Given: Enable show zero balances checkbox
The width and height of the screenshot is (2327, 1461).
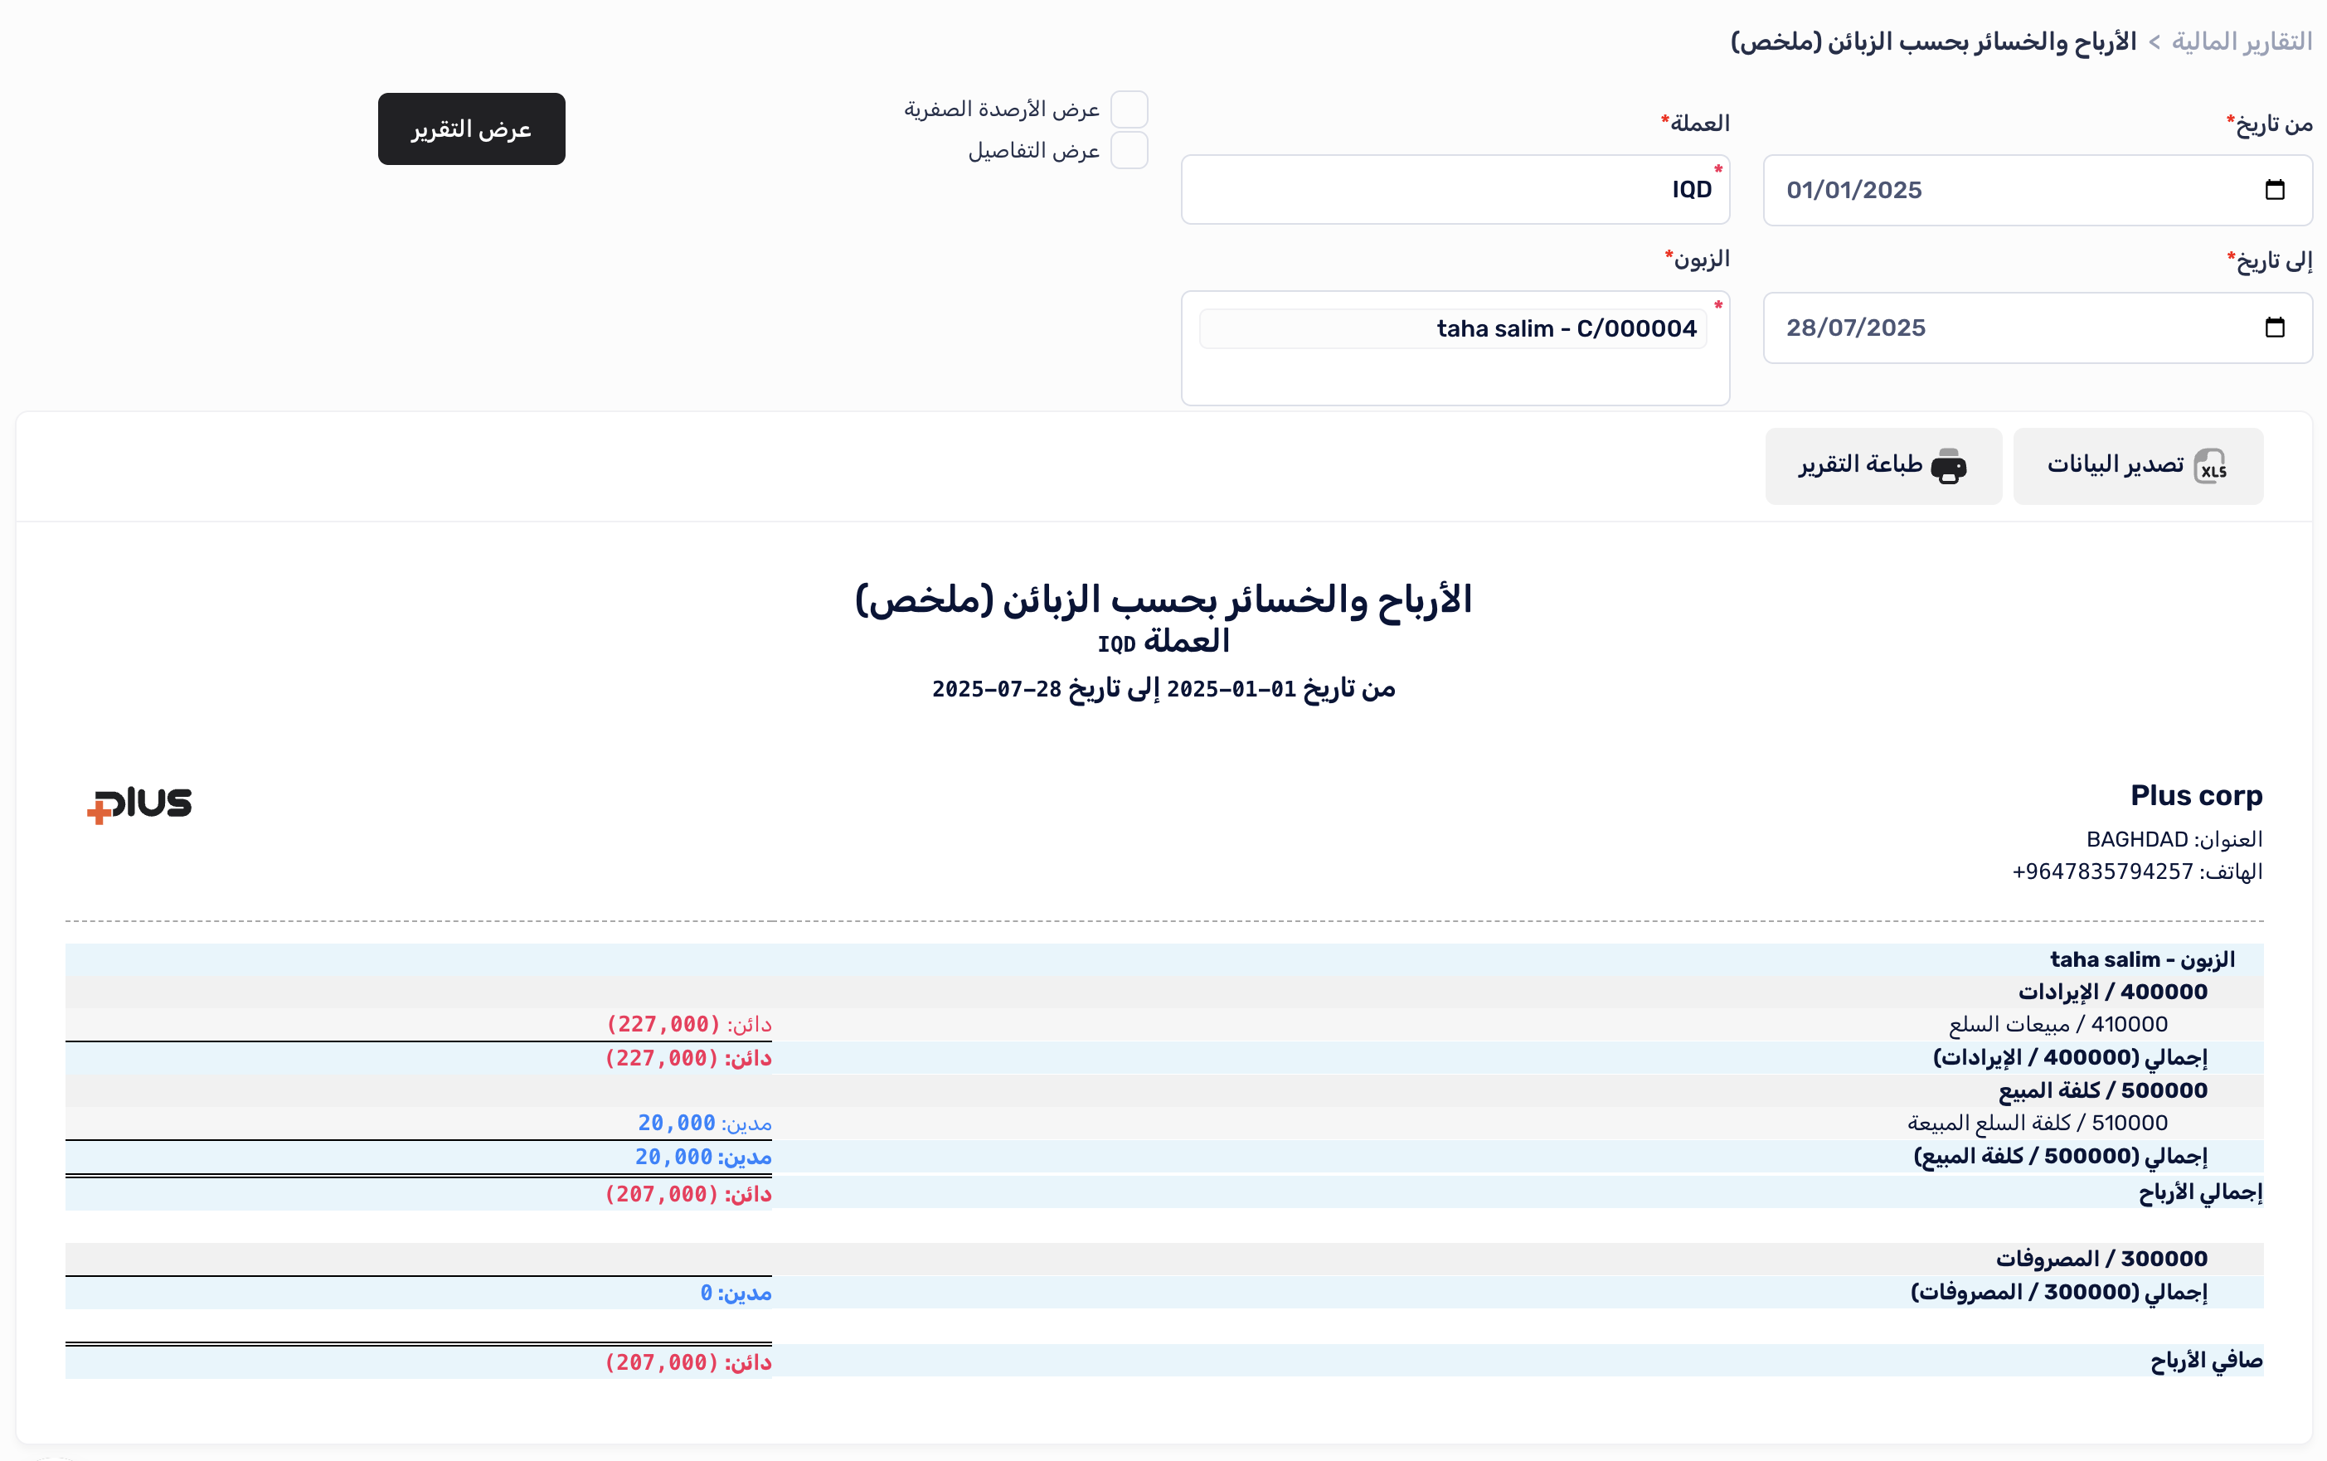Looking at the screenshot, I should click(x=1129, y=109).
